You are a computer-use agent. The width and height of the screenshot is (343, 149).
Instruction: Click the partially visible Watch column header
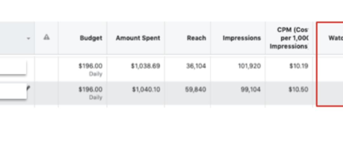[x=335, y=38]
